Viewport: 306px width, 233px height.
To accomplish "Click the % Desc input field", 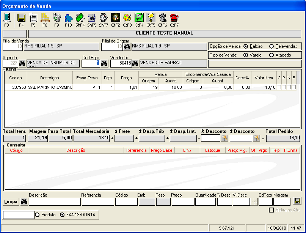I will coord(224,202).
